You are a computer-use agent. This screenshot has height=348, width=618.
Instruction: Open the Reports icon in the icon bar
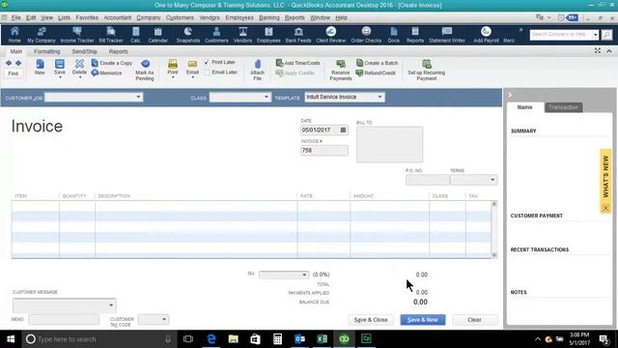415,35
